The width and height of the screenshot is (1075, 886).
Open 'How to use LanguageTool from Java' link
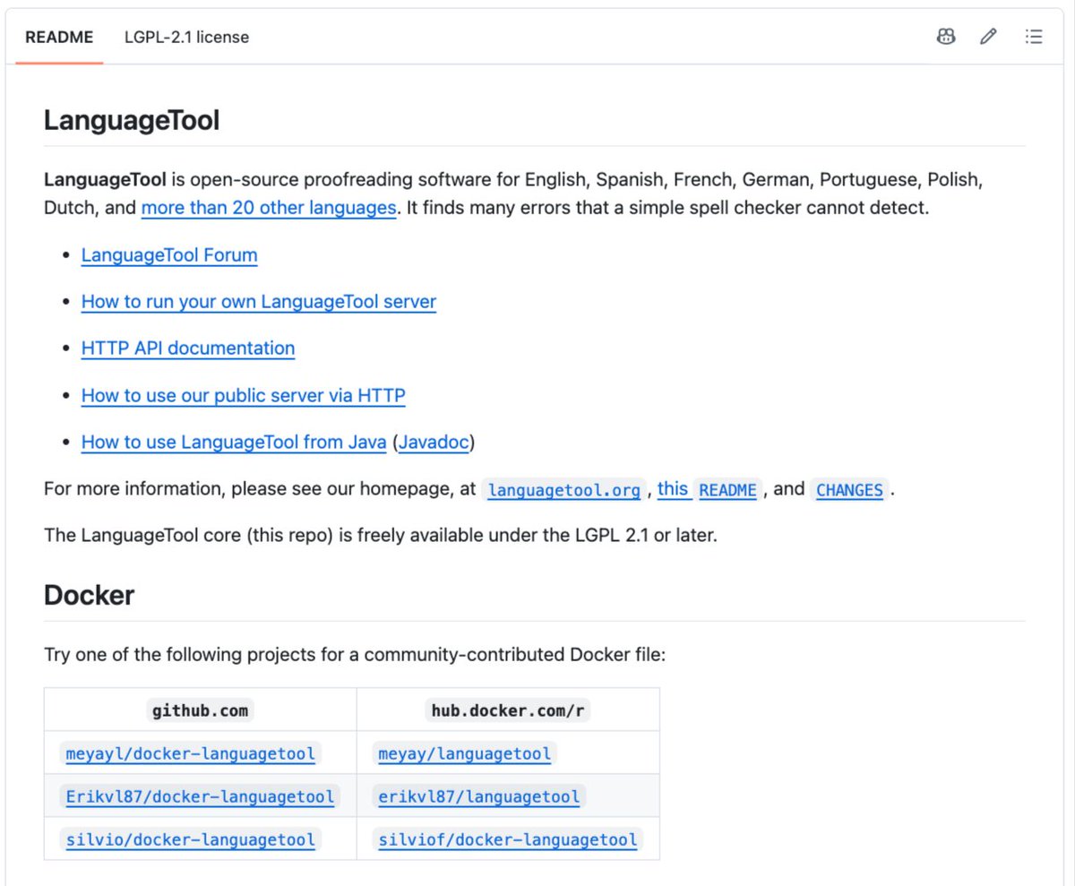(234, 442)
